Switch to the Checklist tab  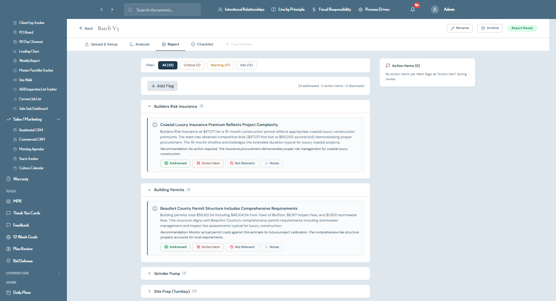click(202, 44)
